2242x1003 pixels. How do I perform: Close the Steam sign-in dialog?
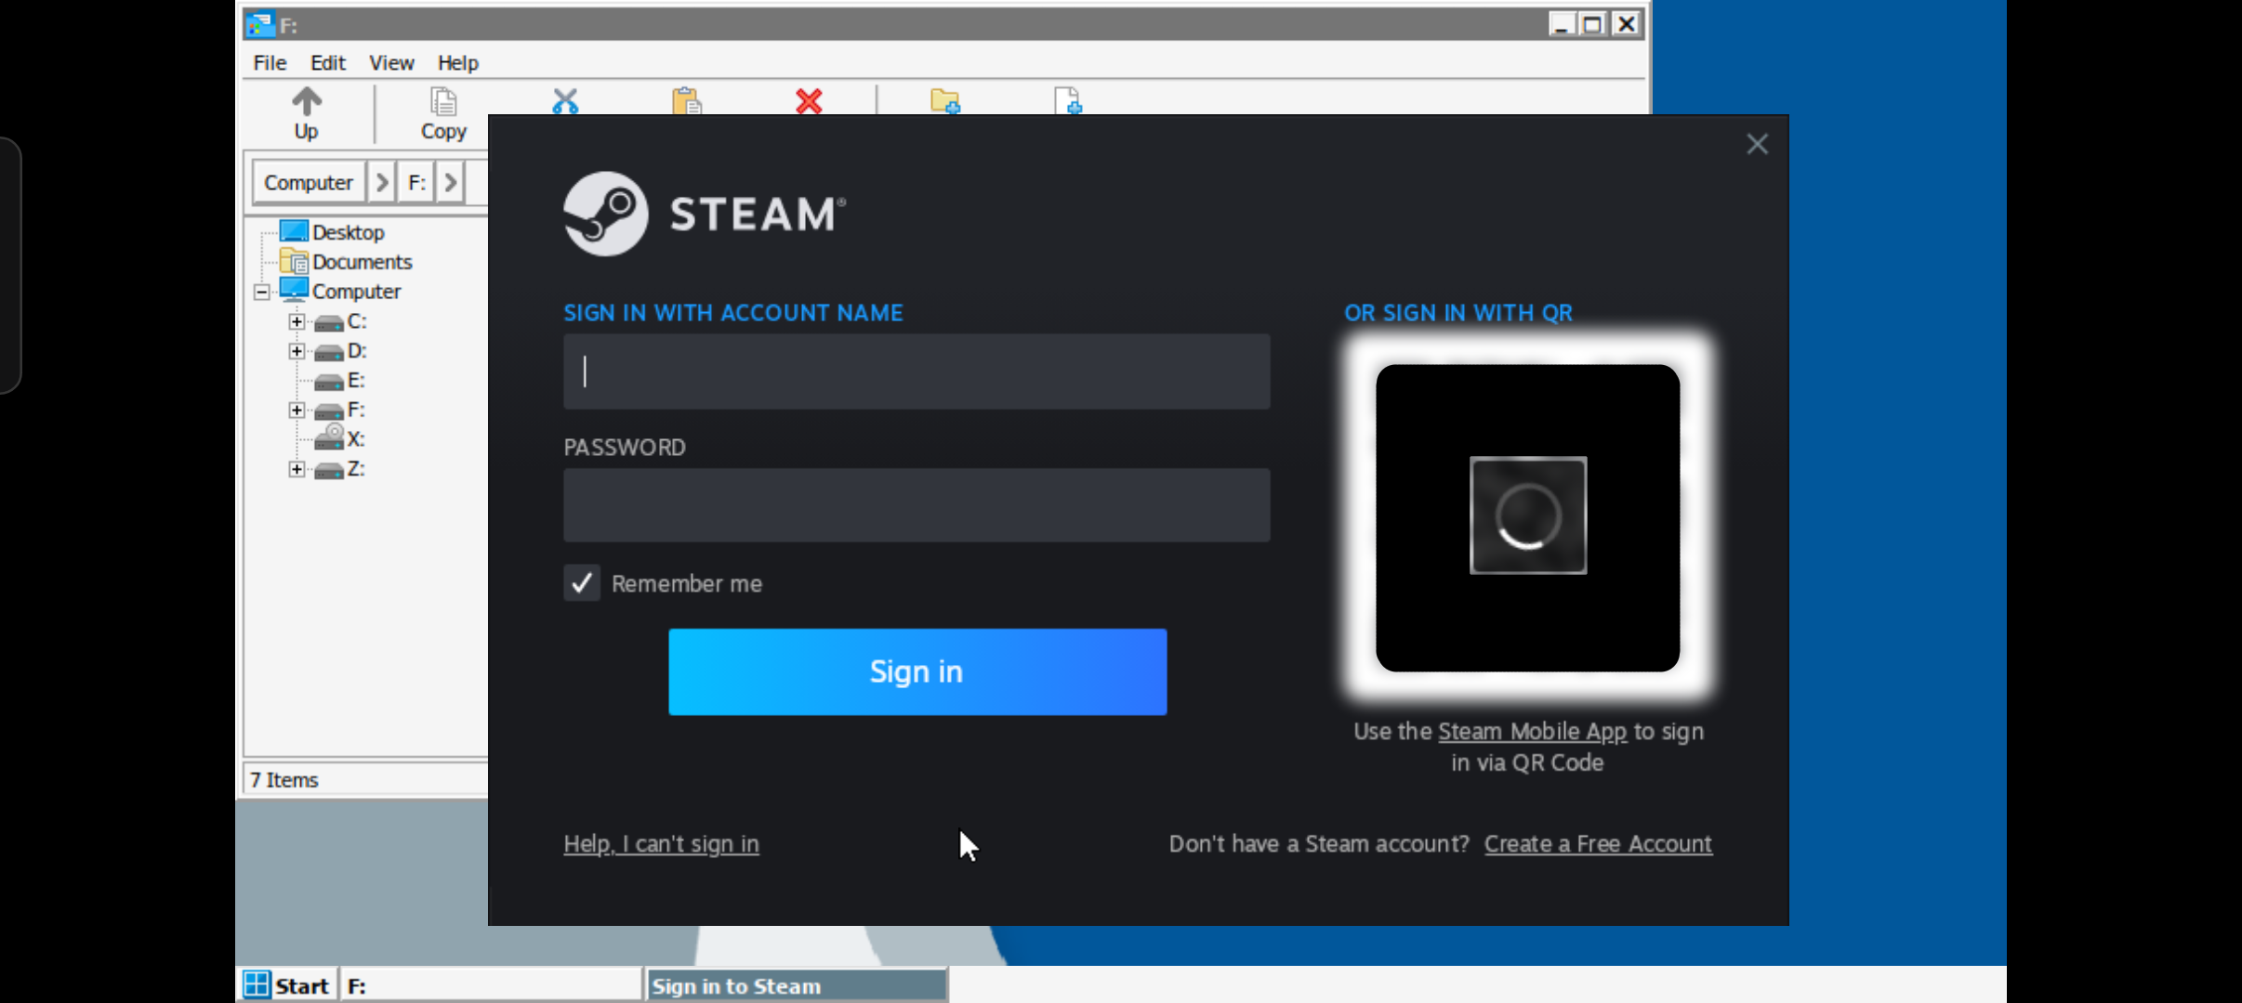[x=1756, y=144]
